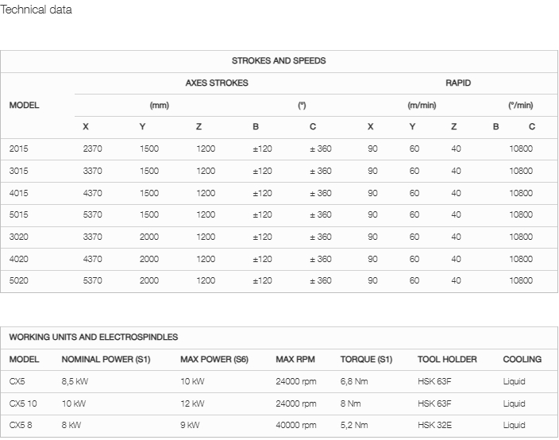Click the "TORQUE (S1)" header
Viewport: 559px width, 440px height.
point(366,359)
